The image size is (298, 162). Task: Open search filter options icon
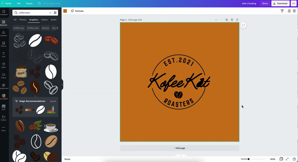click(x=55, y=13)
